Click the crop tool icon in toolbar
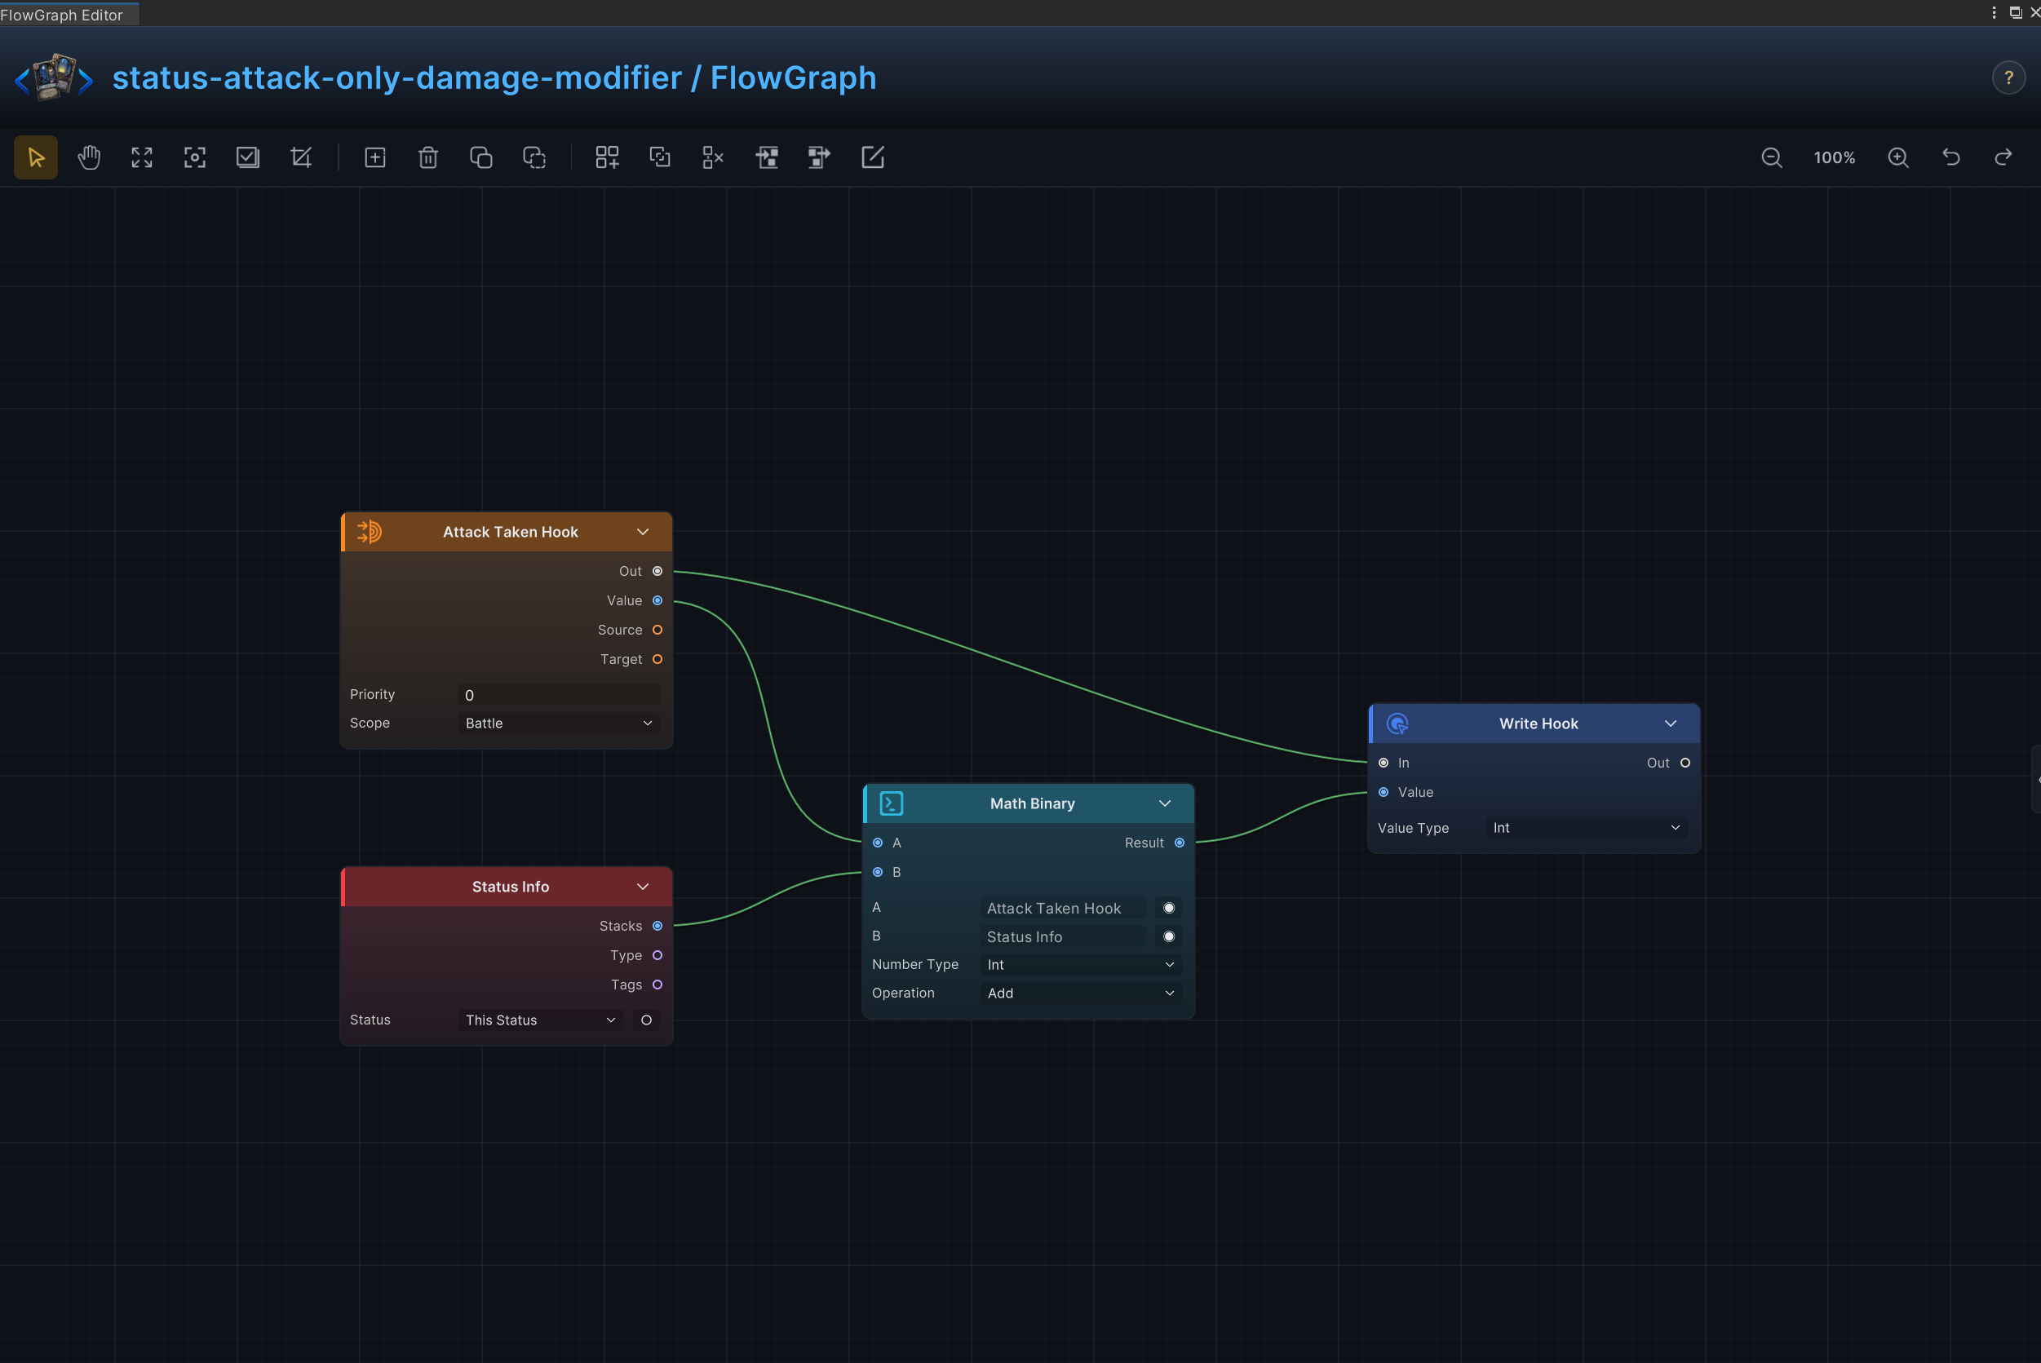 click(301, 157)
